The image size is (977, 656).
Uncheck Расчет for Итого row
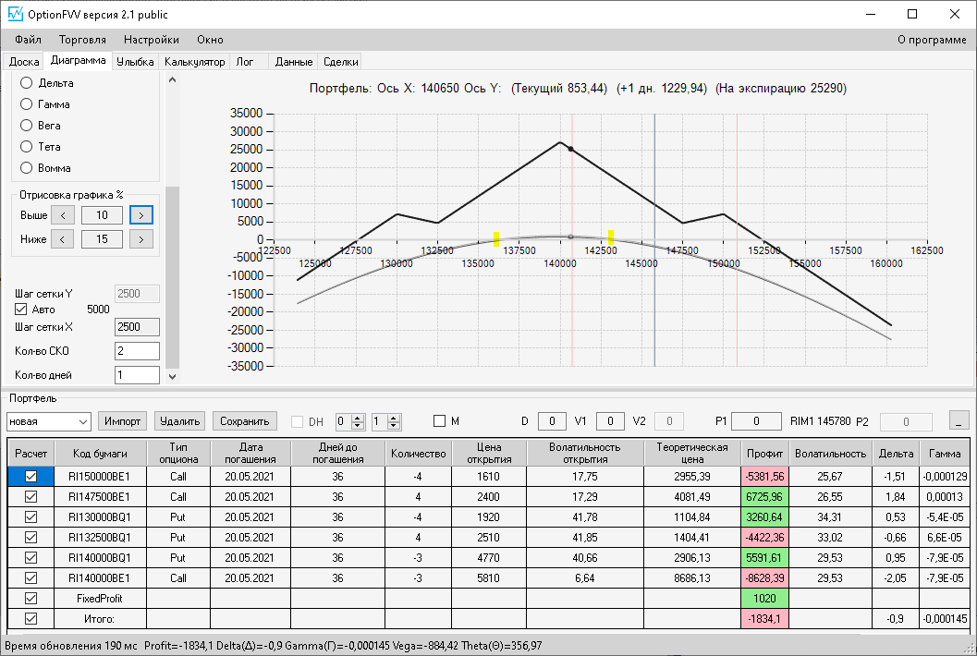31,619
